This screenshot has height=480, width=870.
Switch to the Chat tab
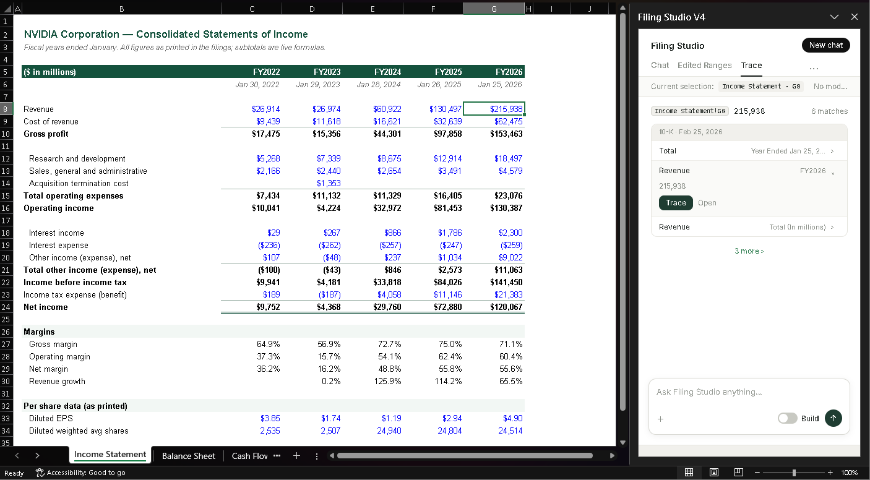pos(660,65)
